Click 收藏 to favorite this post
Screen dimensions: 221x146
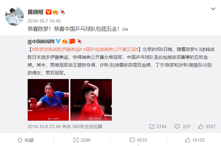(x=26, y=140)
